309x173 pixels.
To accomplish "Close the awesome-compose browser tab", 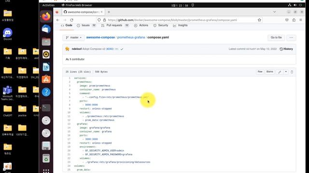I will [102, 12].
